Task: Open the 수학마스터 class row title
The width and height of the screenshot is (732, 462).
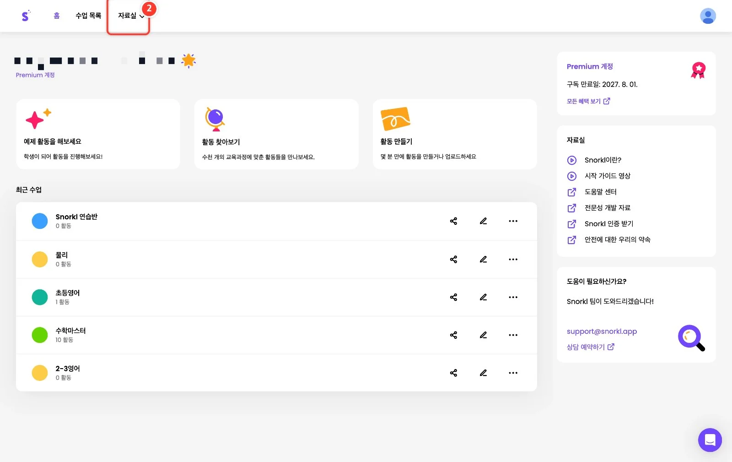Action: pos(70,331)
